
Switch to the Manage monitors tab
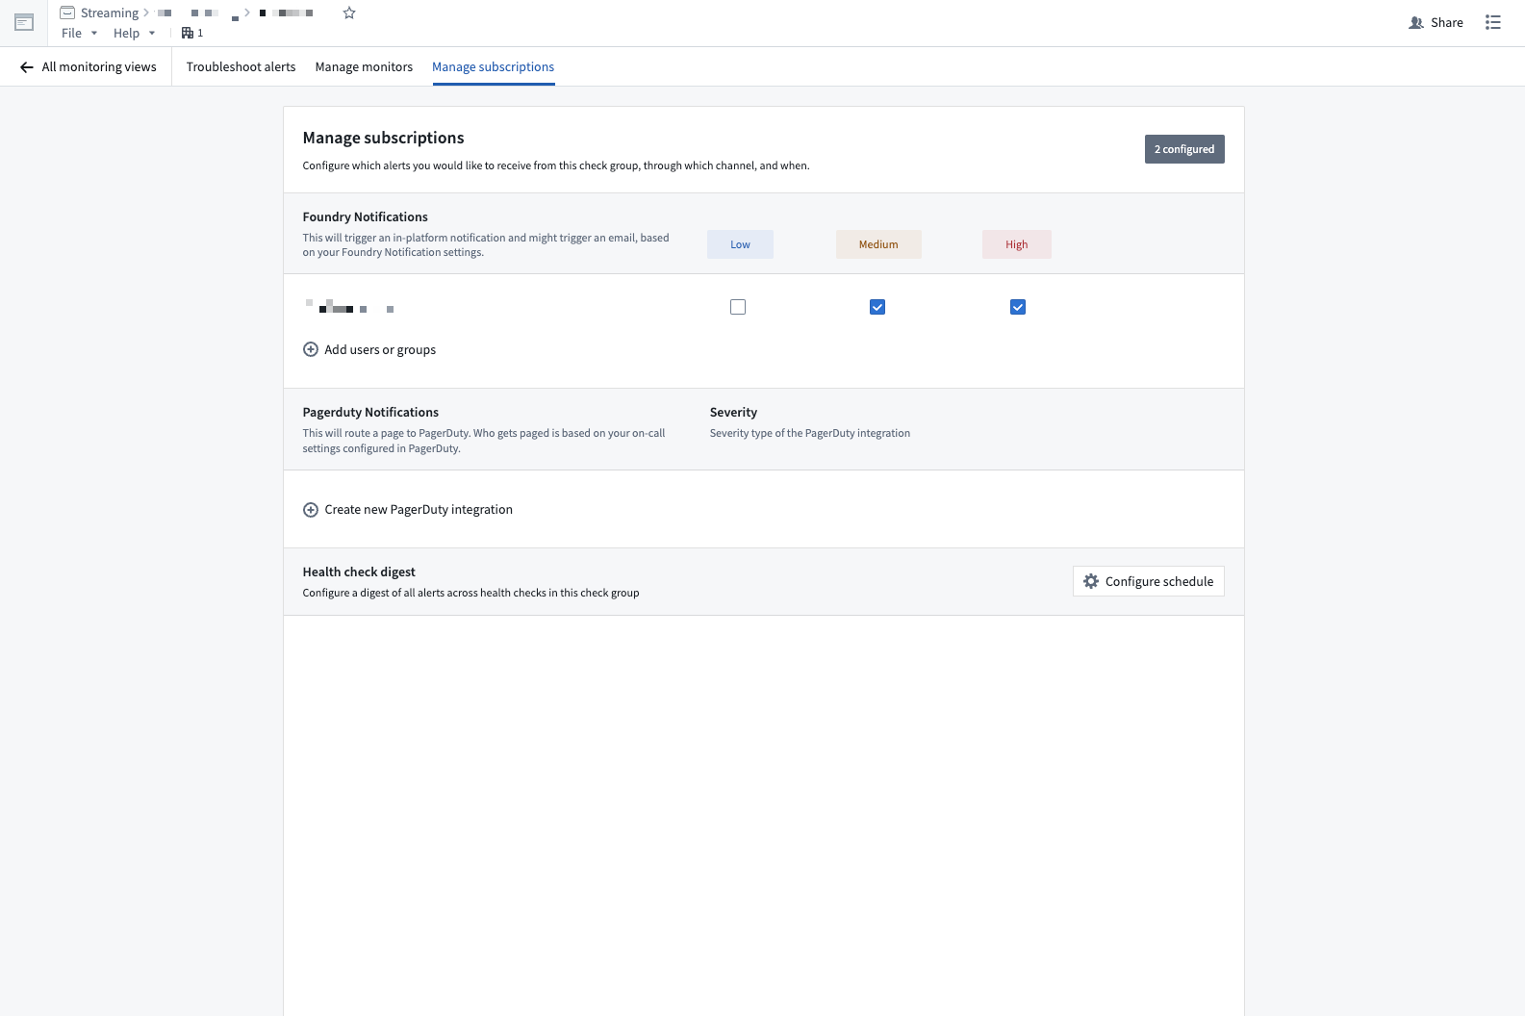[364, 67]
